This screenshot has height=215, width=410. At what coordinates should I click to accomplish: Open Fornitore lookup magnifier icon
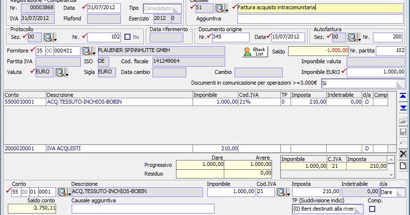(87, 51)
